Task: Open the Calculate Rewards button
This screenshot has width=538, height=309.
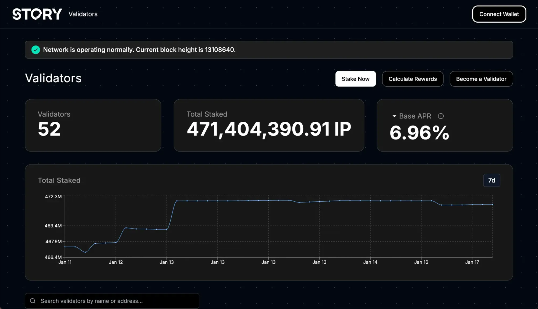Action: tap(412, 79)
